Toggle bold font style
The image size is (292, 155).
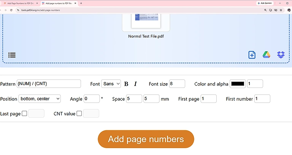point(126,84)
